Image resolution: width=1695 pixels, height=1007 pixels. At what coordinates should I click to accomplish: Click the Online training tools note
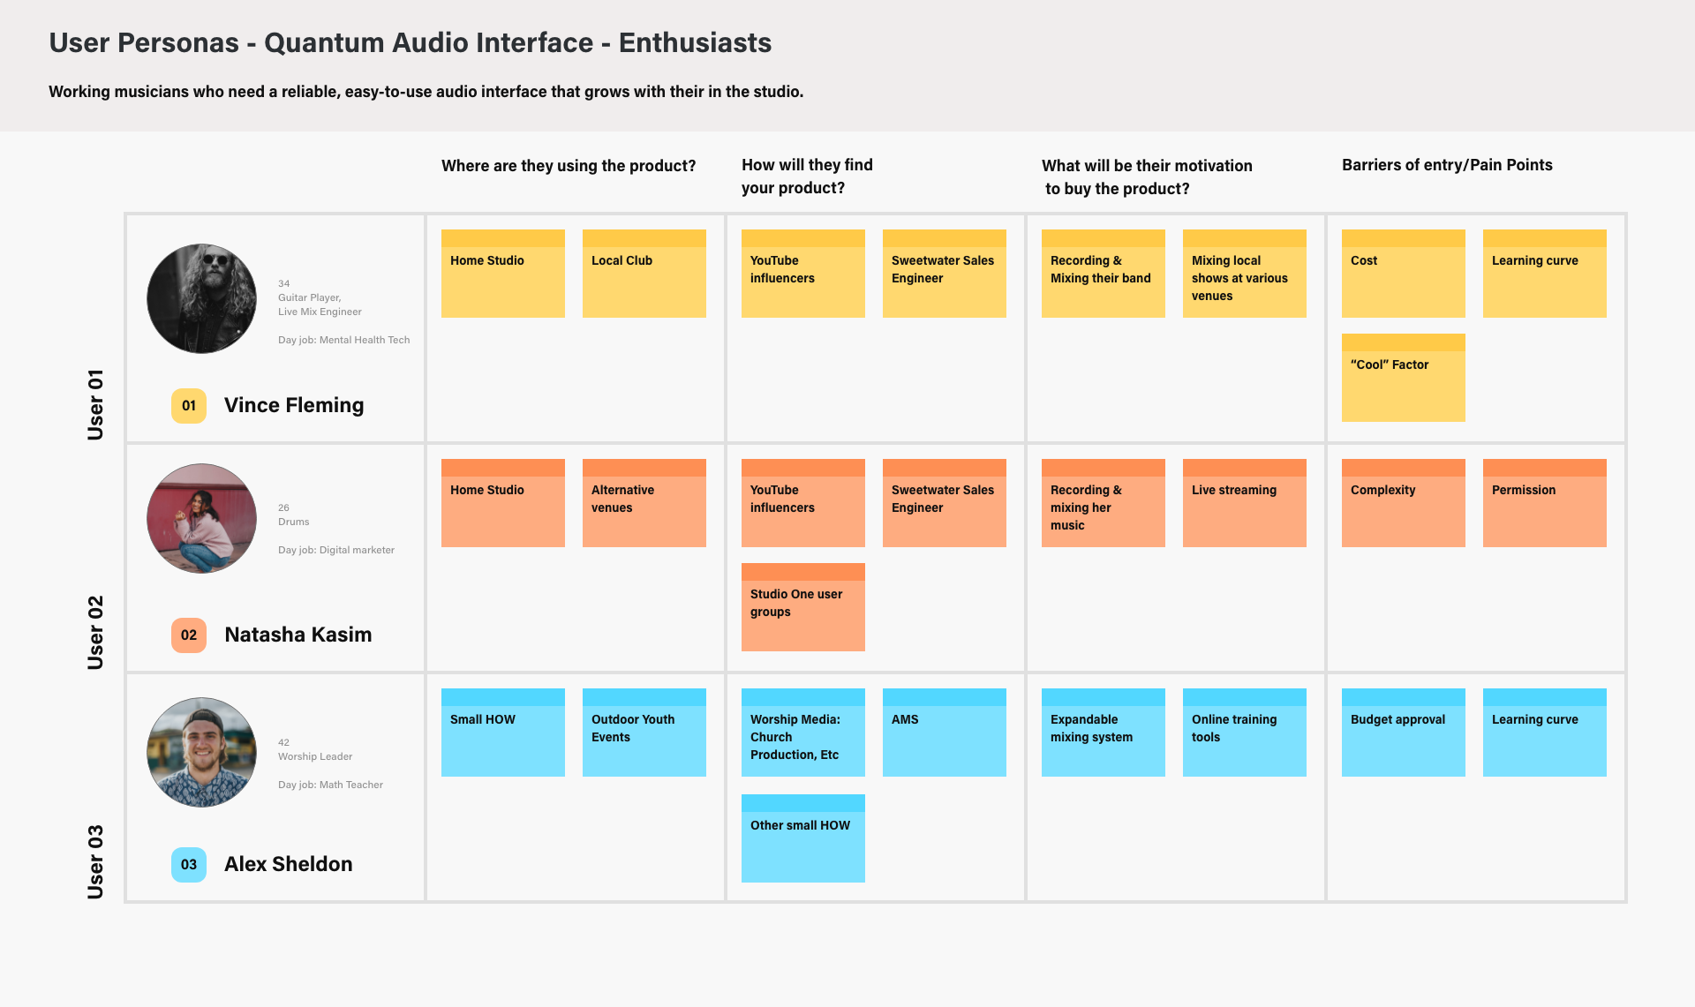point(1244,733)
